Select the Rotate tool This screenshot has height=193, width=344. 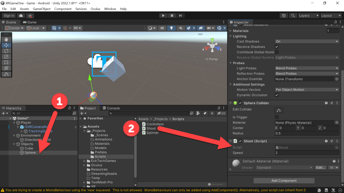[6, 51]
